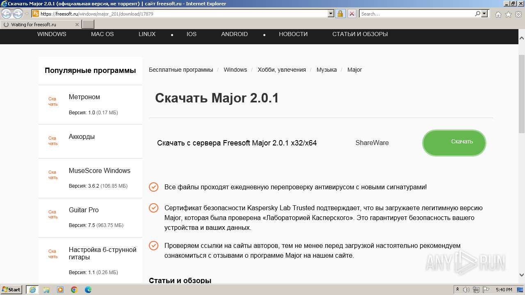Screen dimensions: 525x295
Task: Click the Скачать icon beside Настройка 6-струнной гитары
Action: (x=53, y=254)
